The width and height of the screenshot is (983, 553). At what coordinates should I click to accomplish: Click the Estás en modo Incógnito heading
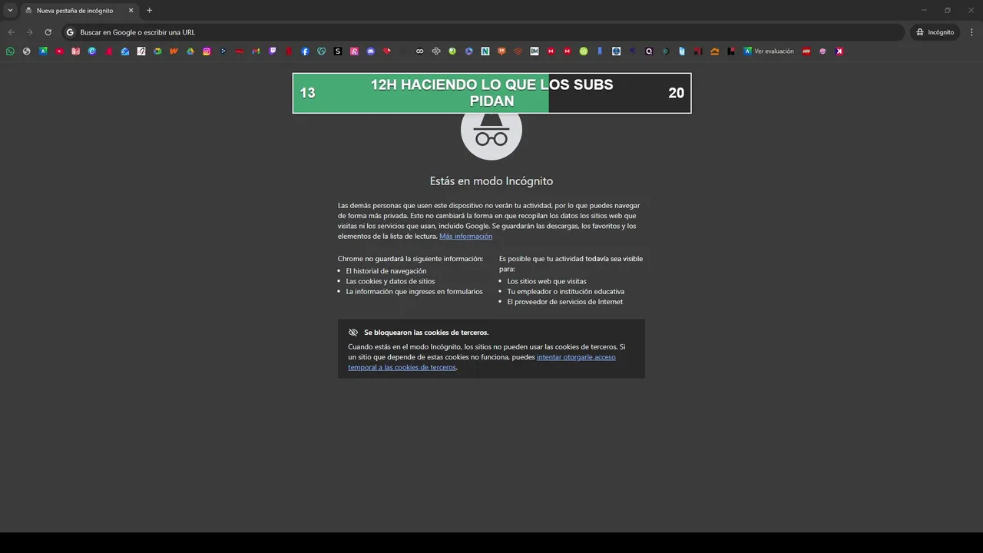(491, 181)
